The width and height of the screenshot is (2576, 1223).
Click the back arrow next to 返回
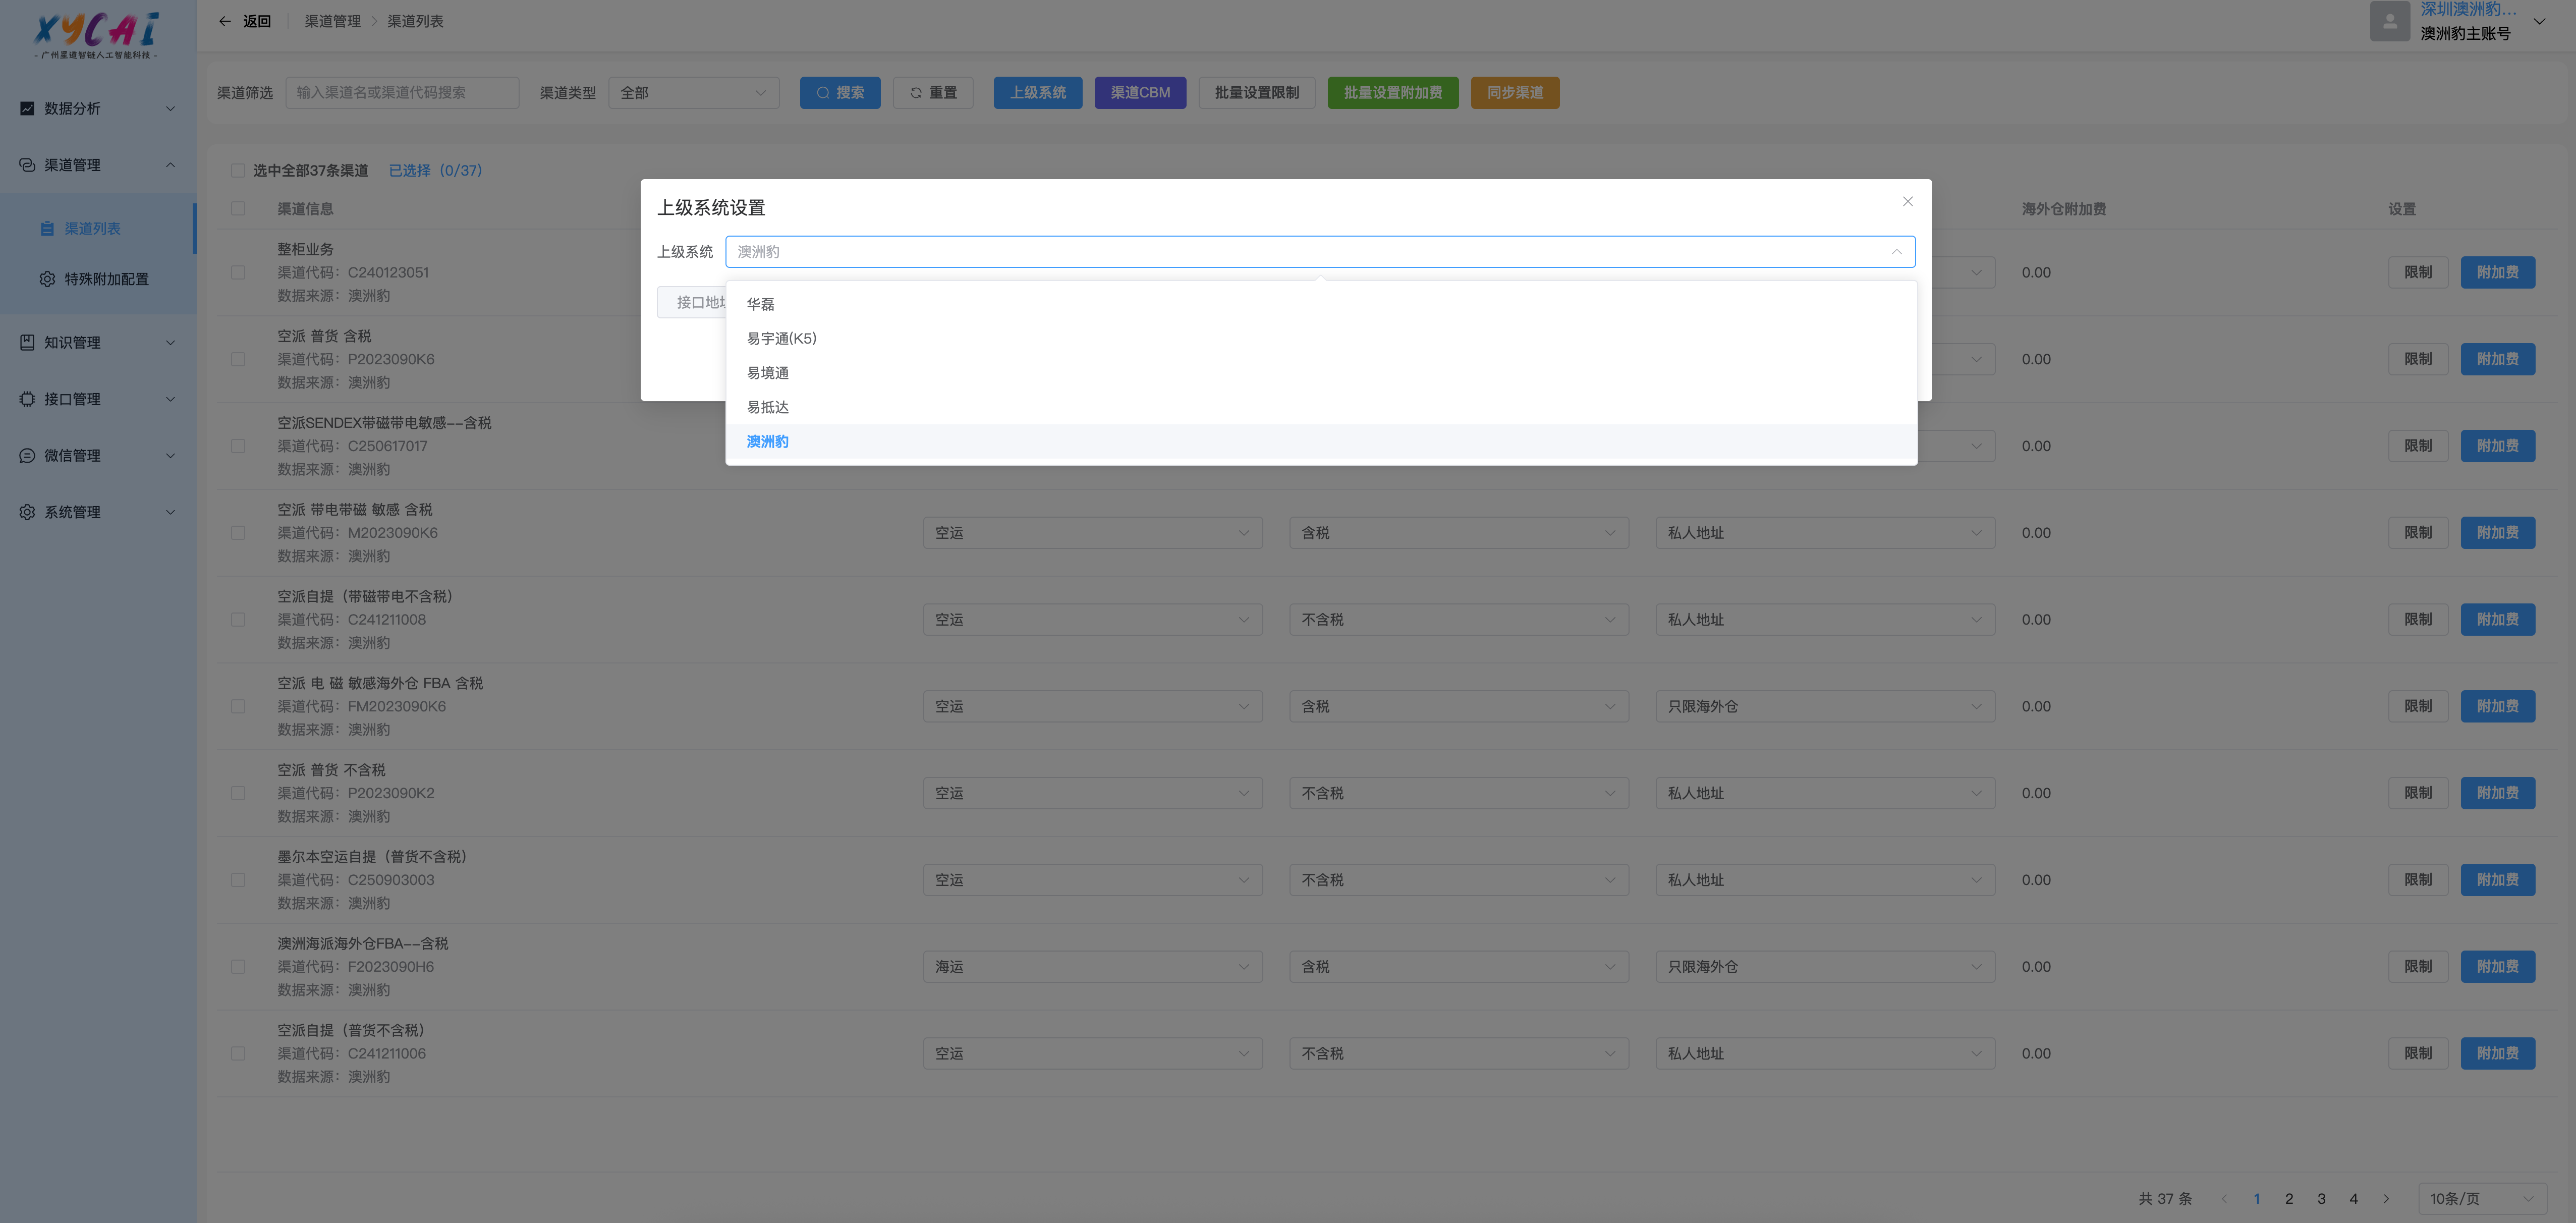coord(225,21)
